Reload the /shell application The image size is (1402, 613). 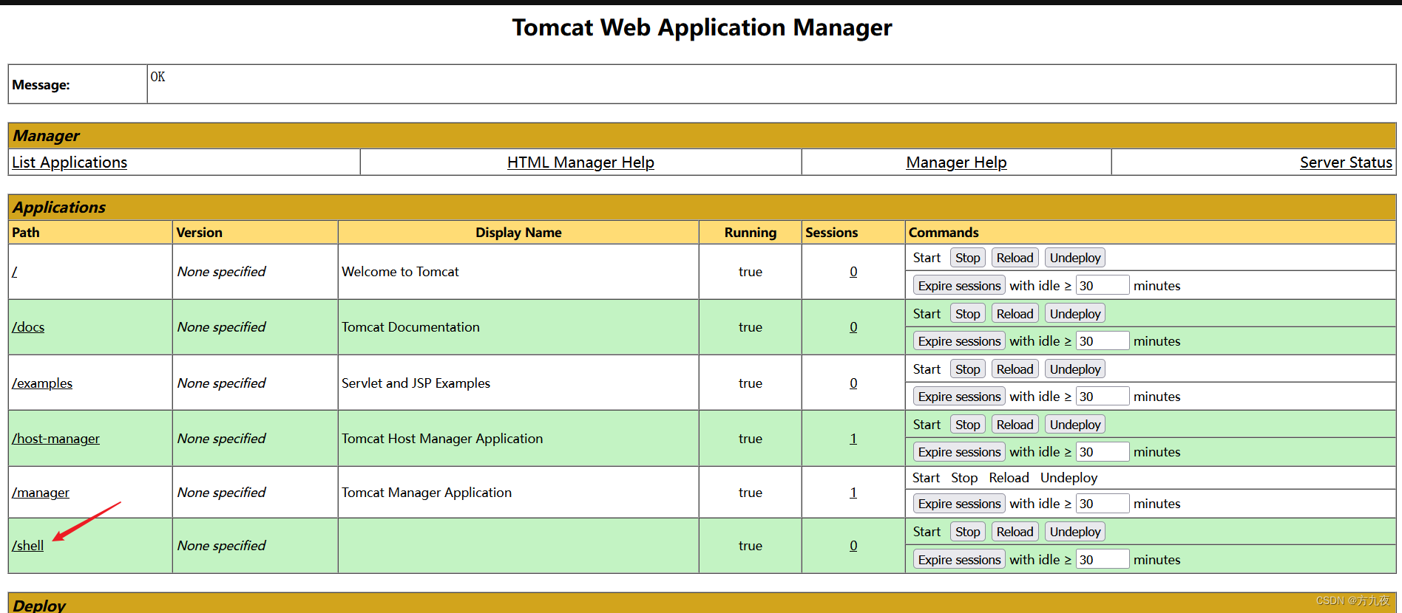(1015, 532)
